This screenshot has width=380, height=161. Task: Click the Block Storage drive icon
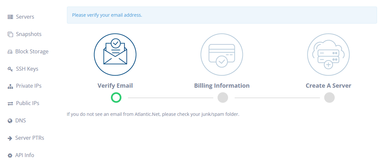(x=10, y=52)
